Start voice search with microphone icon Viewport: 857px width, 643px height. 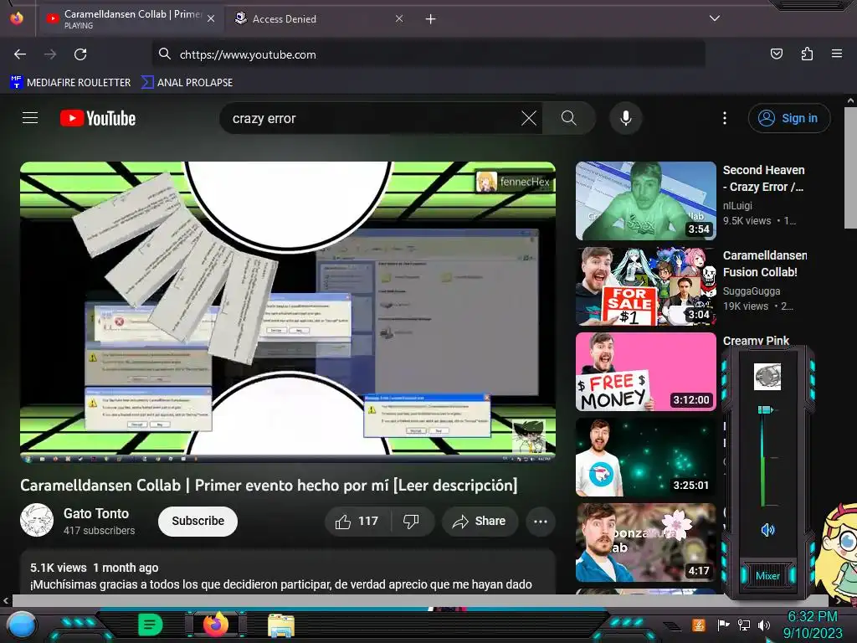[x=626, y=118]
